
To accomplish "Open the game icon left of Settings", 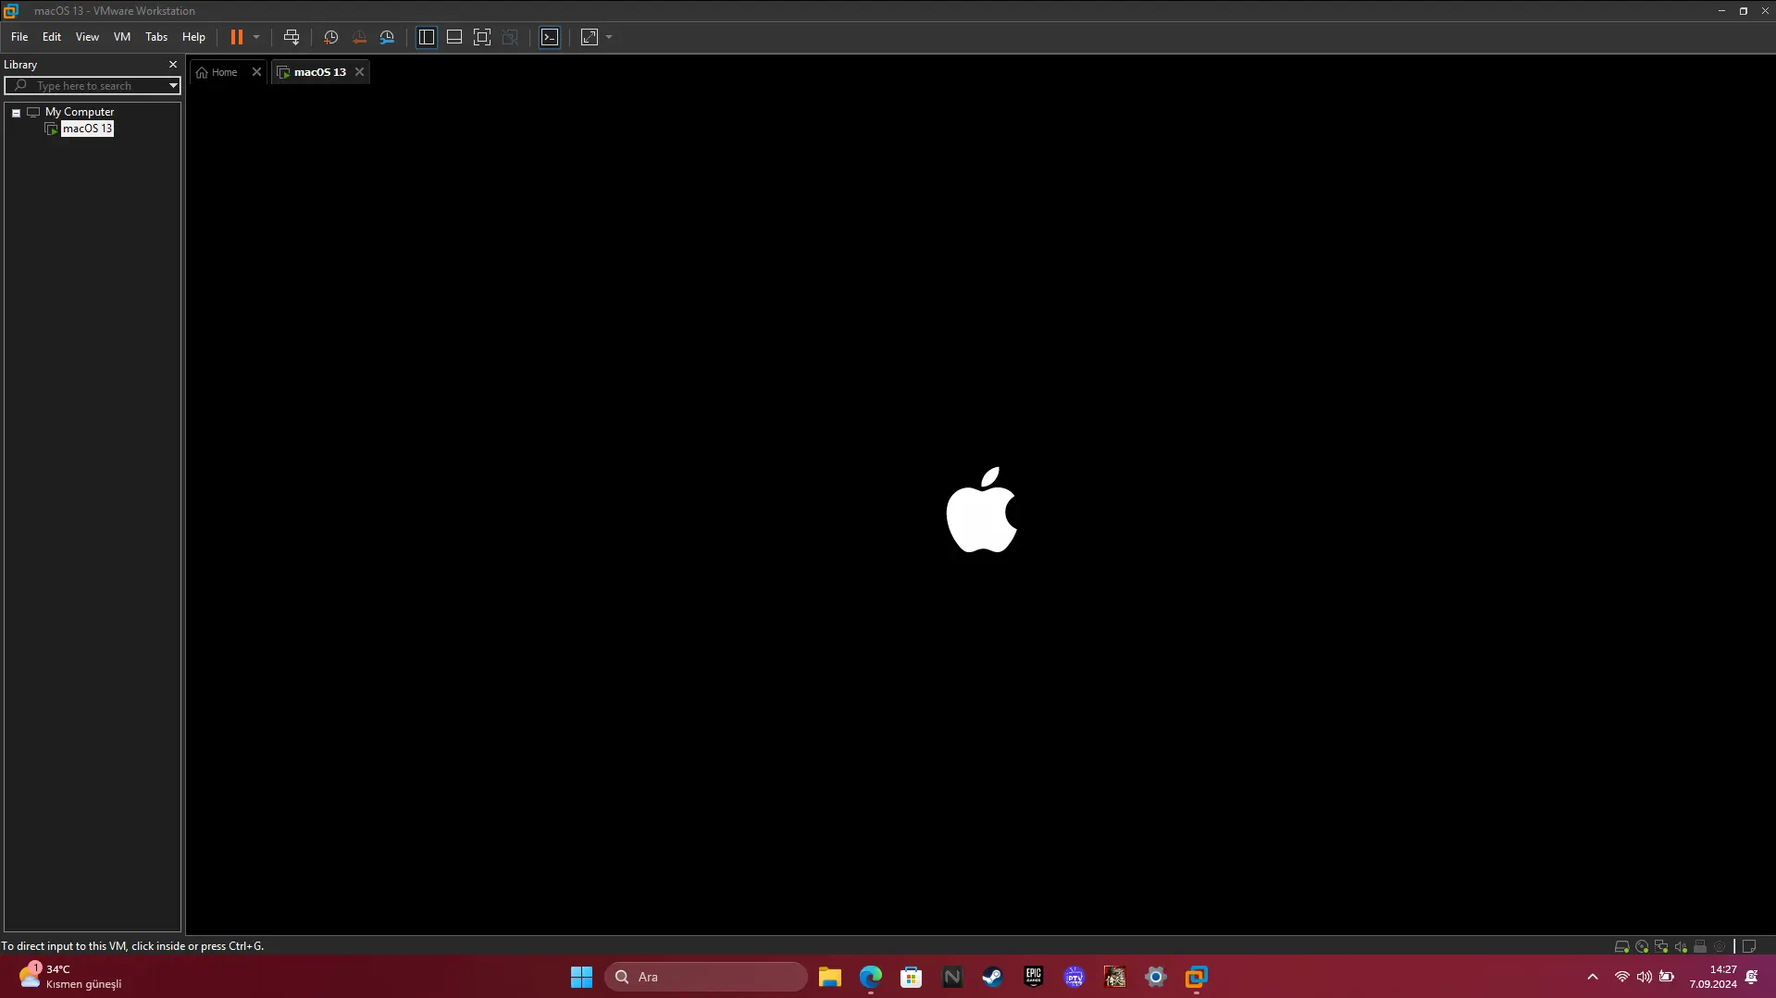I will [1115, 977].
